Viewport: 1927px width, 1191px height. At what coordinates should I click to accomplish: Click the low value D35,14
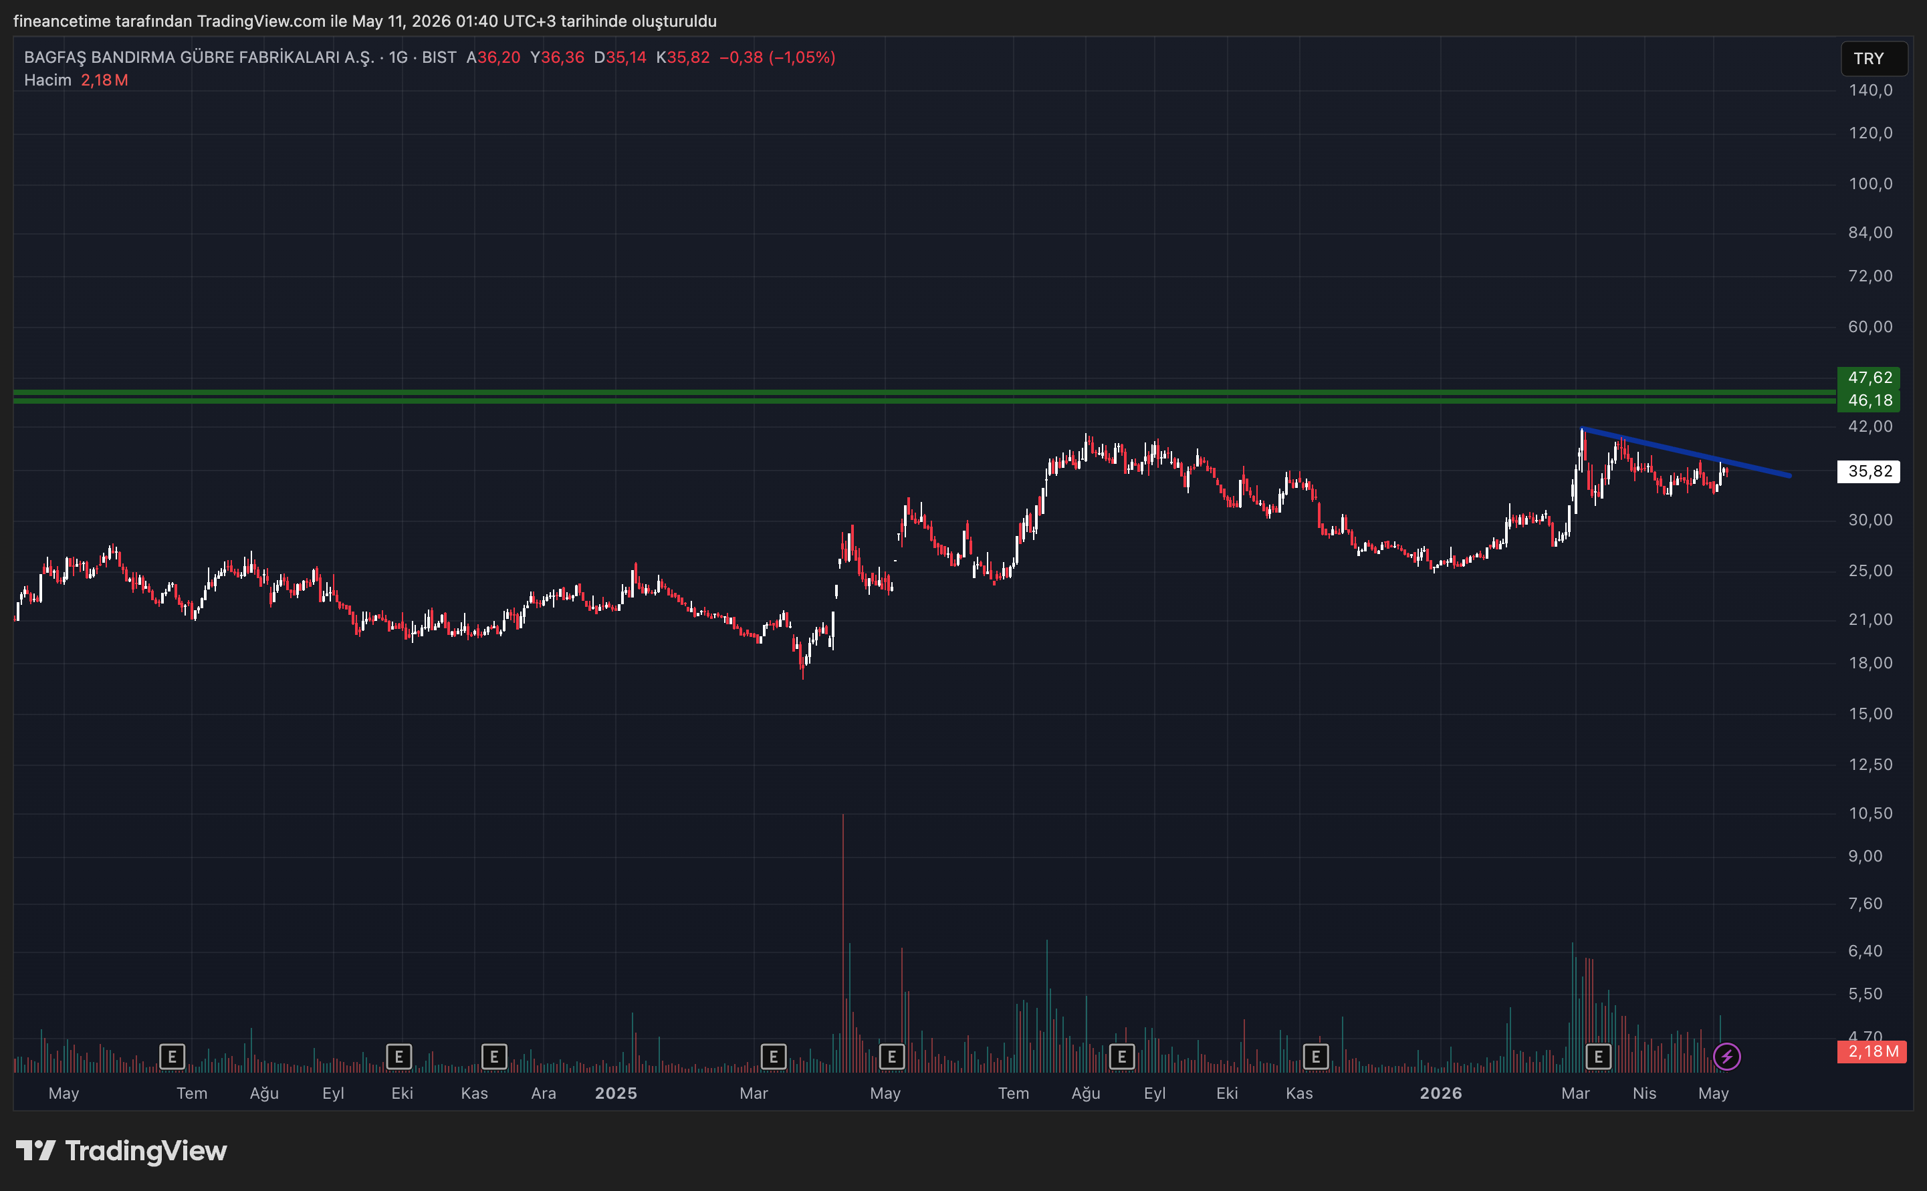click(x=620, y=57)
